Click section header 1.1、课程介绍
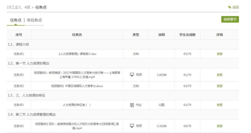 click(18, 44)
